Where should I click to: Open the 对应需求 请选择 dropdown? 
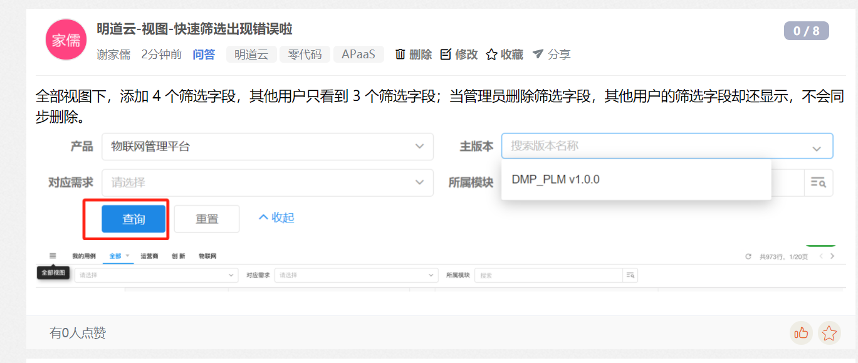(268, 182)
